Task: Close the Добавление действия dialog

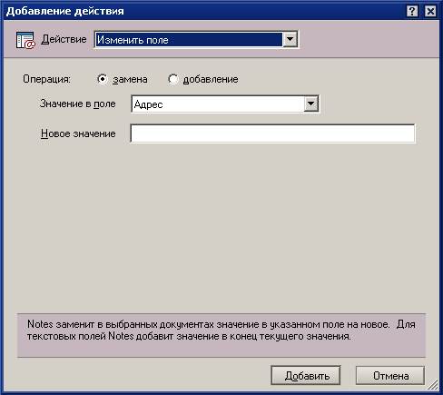Action: (430, 12)
